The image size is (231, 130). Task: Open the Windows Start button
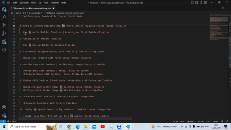(x=4, y=127)
